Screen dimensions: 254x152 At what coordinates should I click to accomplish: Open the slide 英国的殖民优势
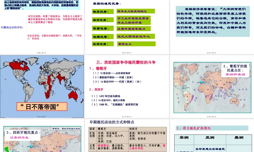127,27
